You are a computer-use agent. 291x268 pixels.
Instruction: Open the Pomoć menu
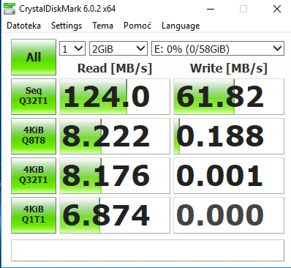(x=137, y=26)
